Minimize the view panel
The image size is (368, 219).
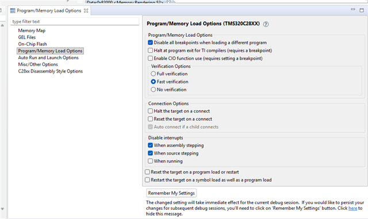coord(352,9)
